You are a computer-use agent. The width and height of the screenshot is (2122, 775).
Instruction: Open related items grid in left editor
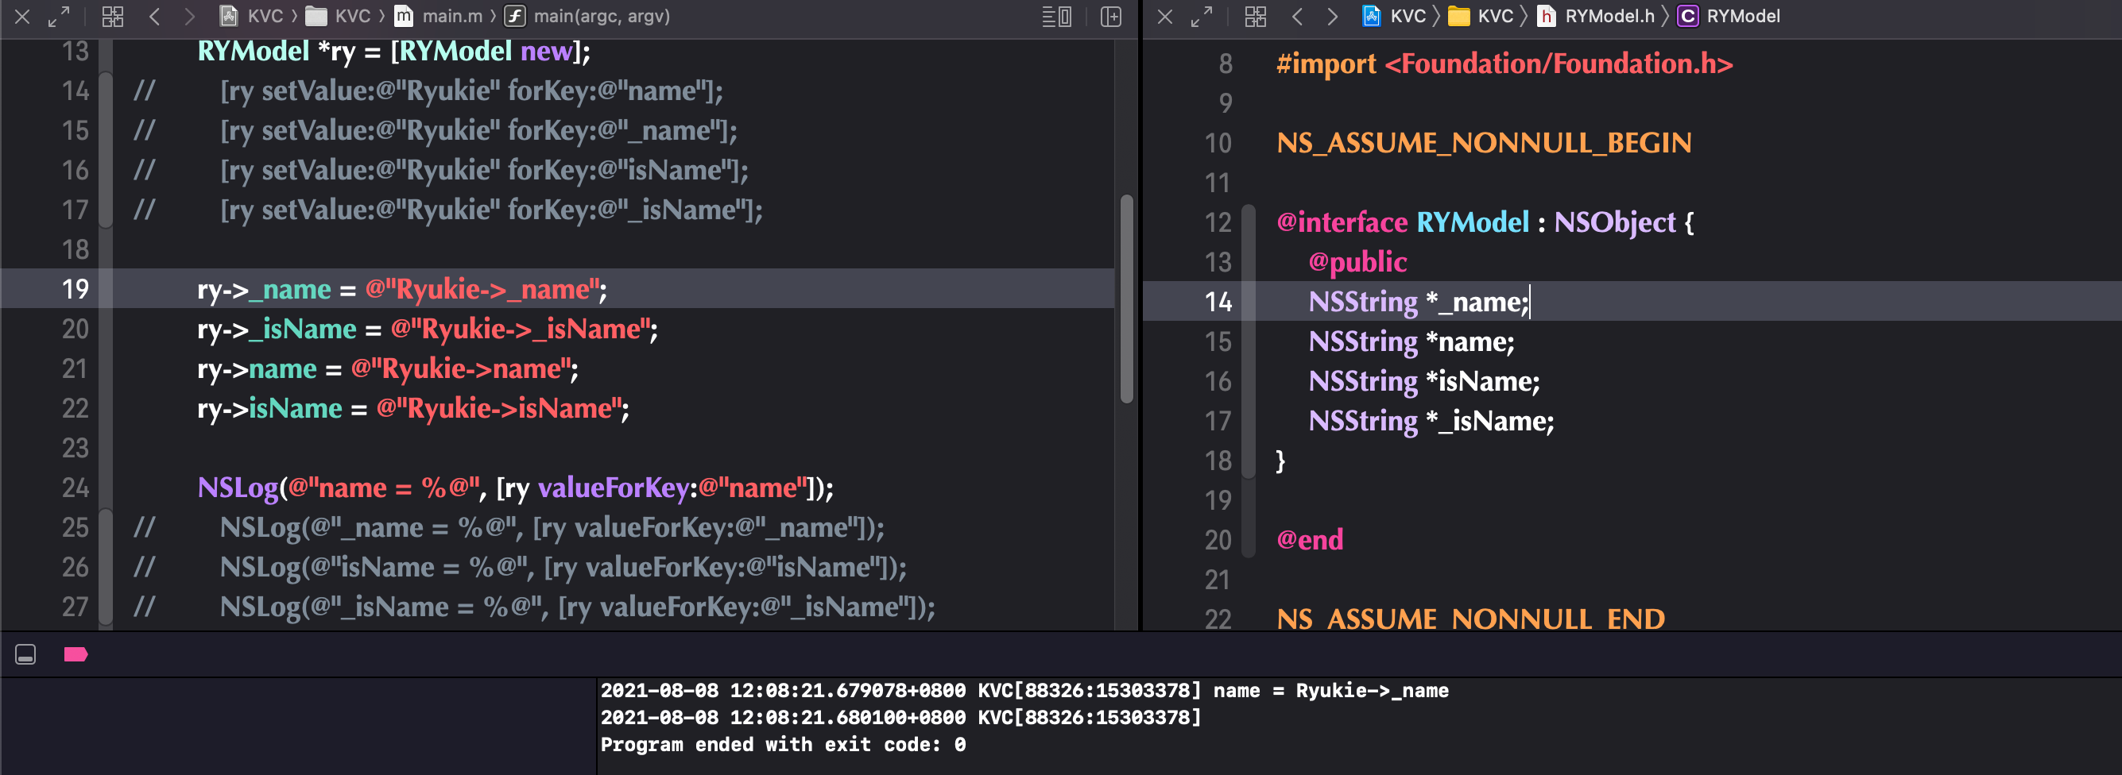[113, 17]
